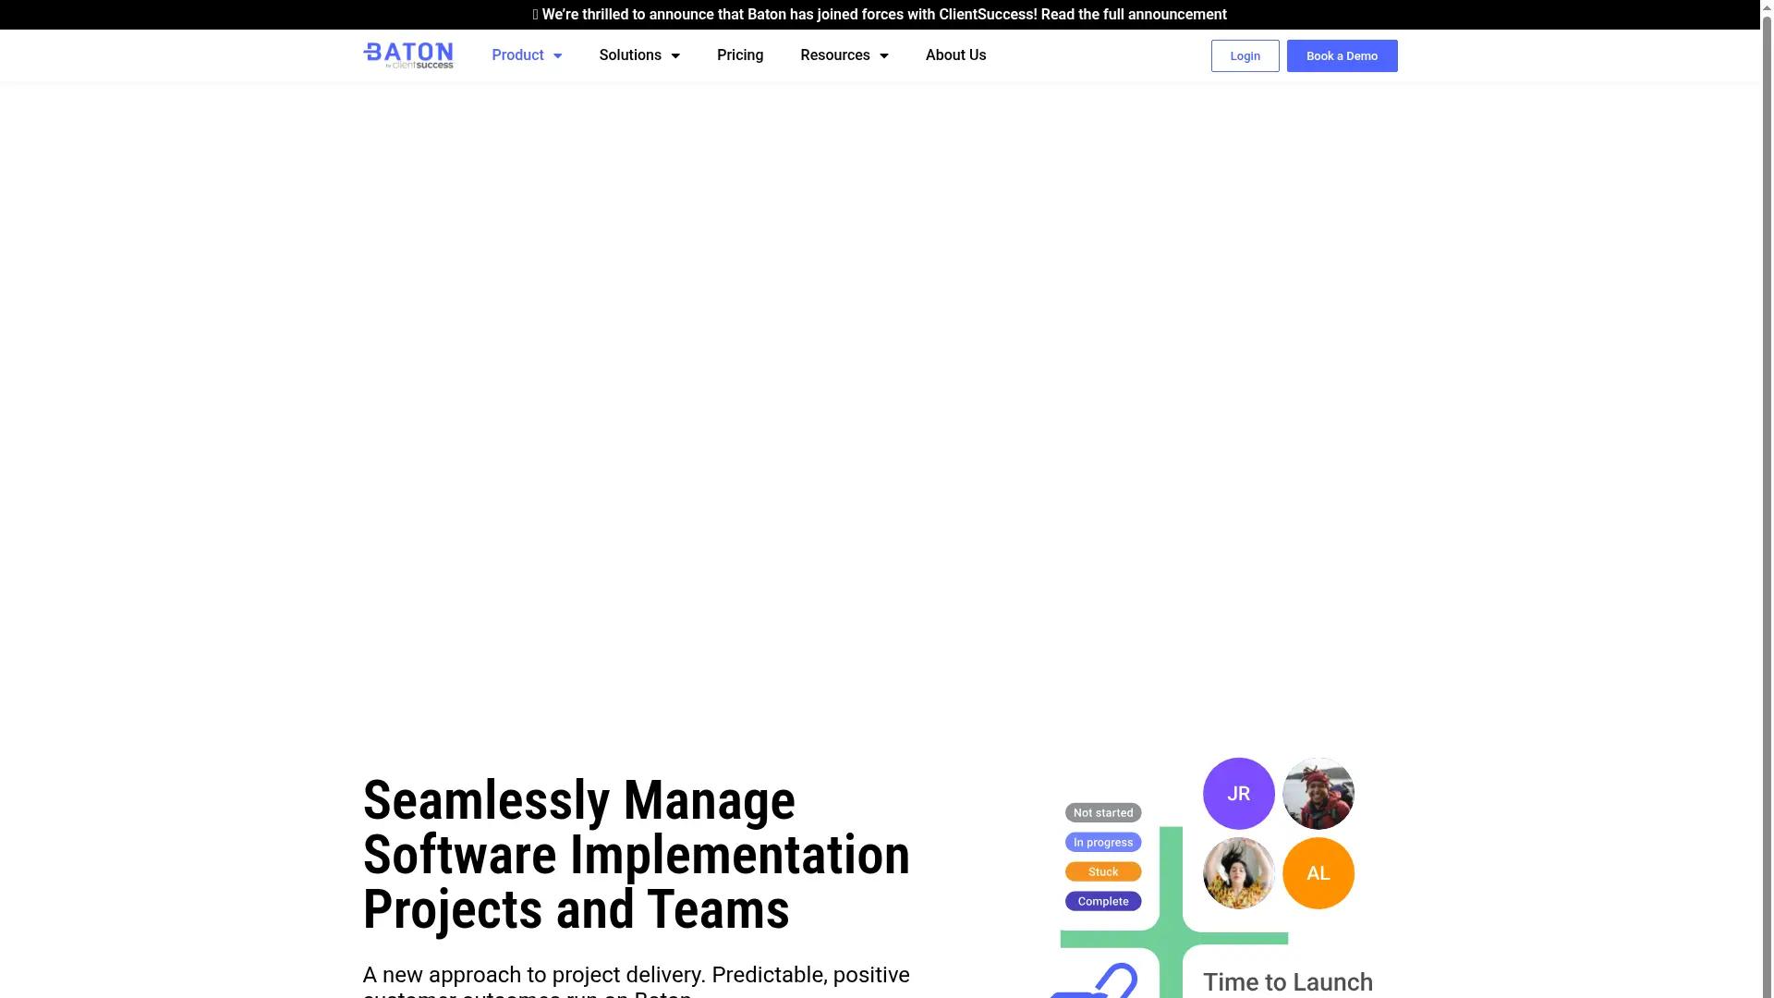The height and width of the screenshot is (998, 1774).
Task: Click the JR purple avatar circle
Action: coord(1238,793)
